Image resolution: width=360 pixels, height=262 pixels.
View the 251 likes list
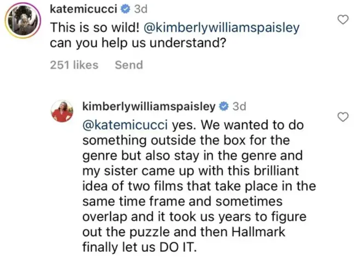(x=74, y=65)
